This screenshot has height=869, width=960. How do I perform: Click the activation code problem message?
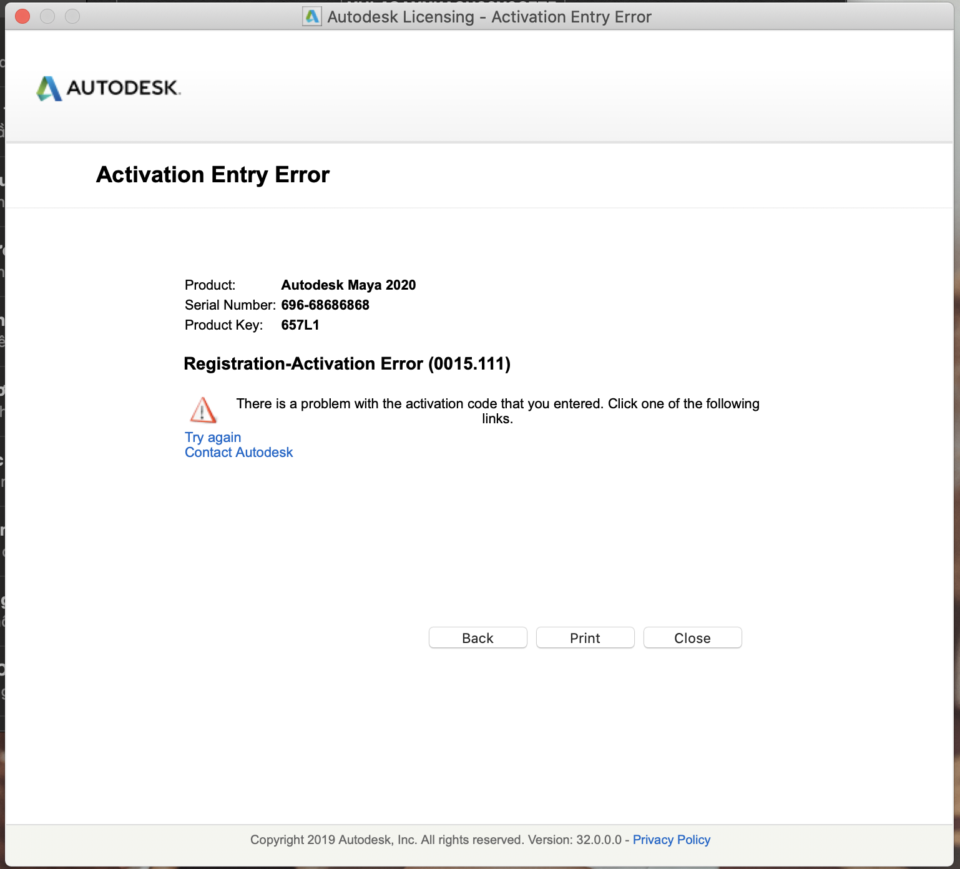coord(497,411)
